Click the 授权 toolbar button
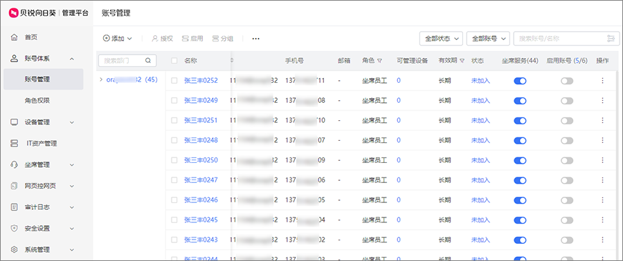The height and width of the screenshot is (261, 623). click(x=163, y=39)
